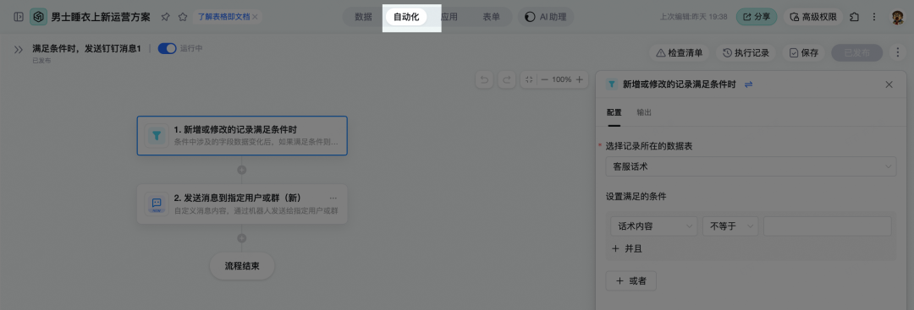Screen dimensions: 914x310
Task: Open the 输出 tab in the panel
Action: 644,113
